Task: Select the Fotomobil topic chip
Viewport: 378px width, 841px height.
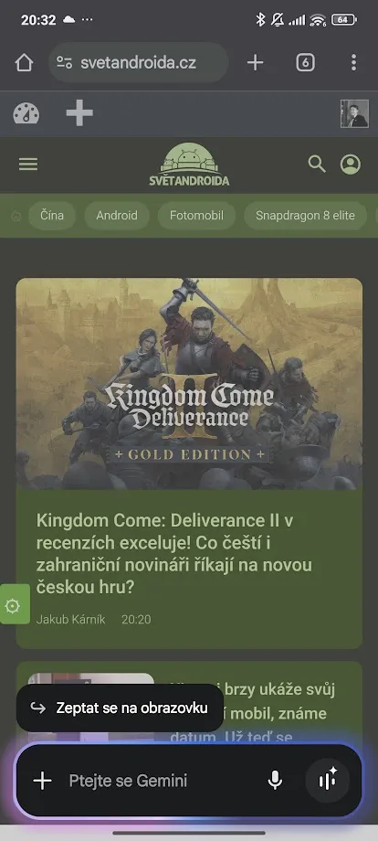Action: pos(196,216)
